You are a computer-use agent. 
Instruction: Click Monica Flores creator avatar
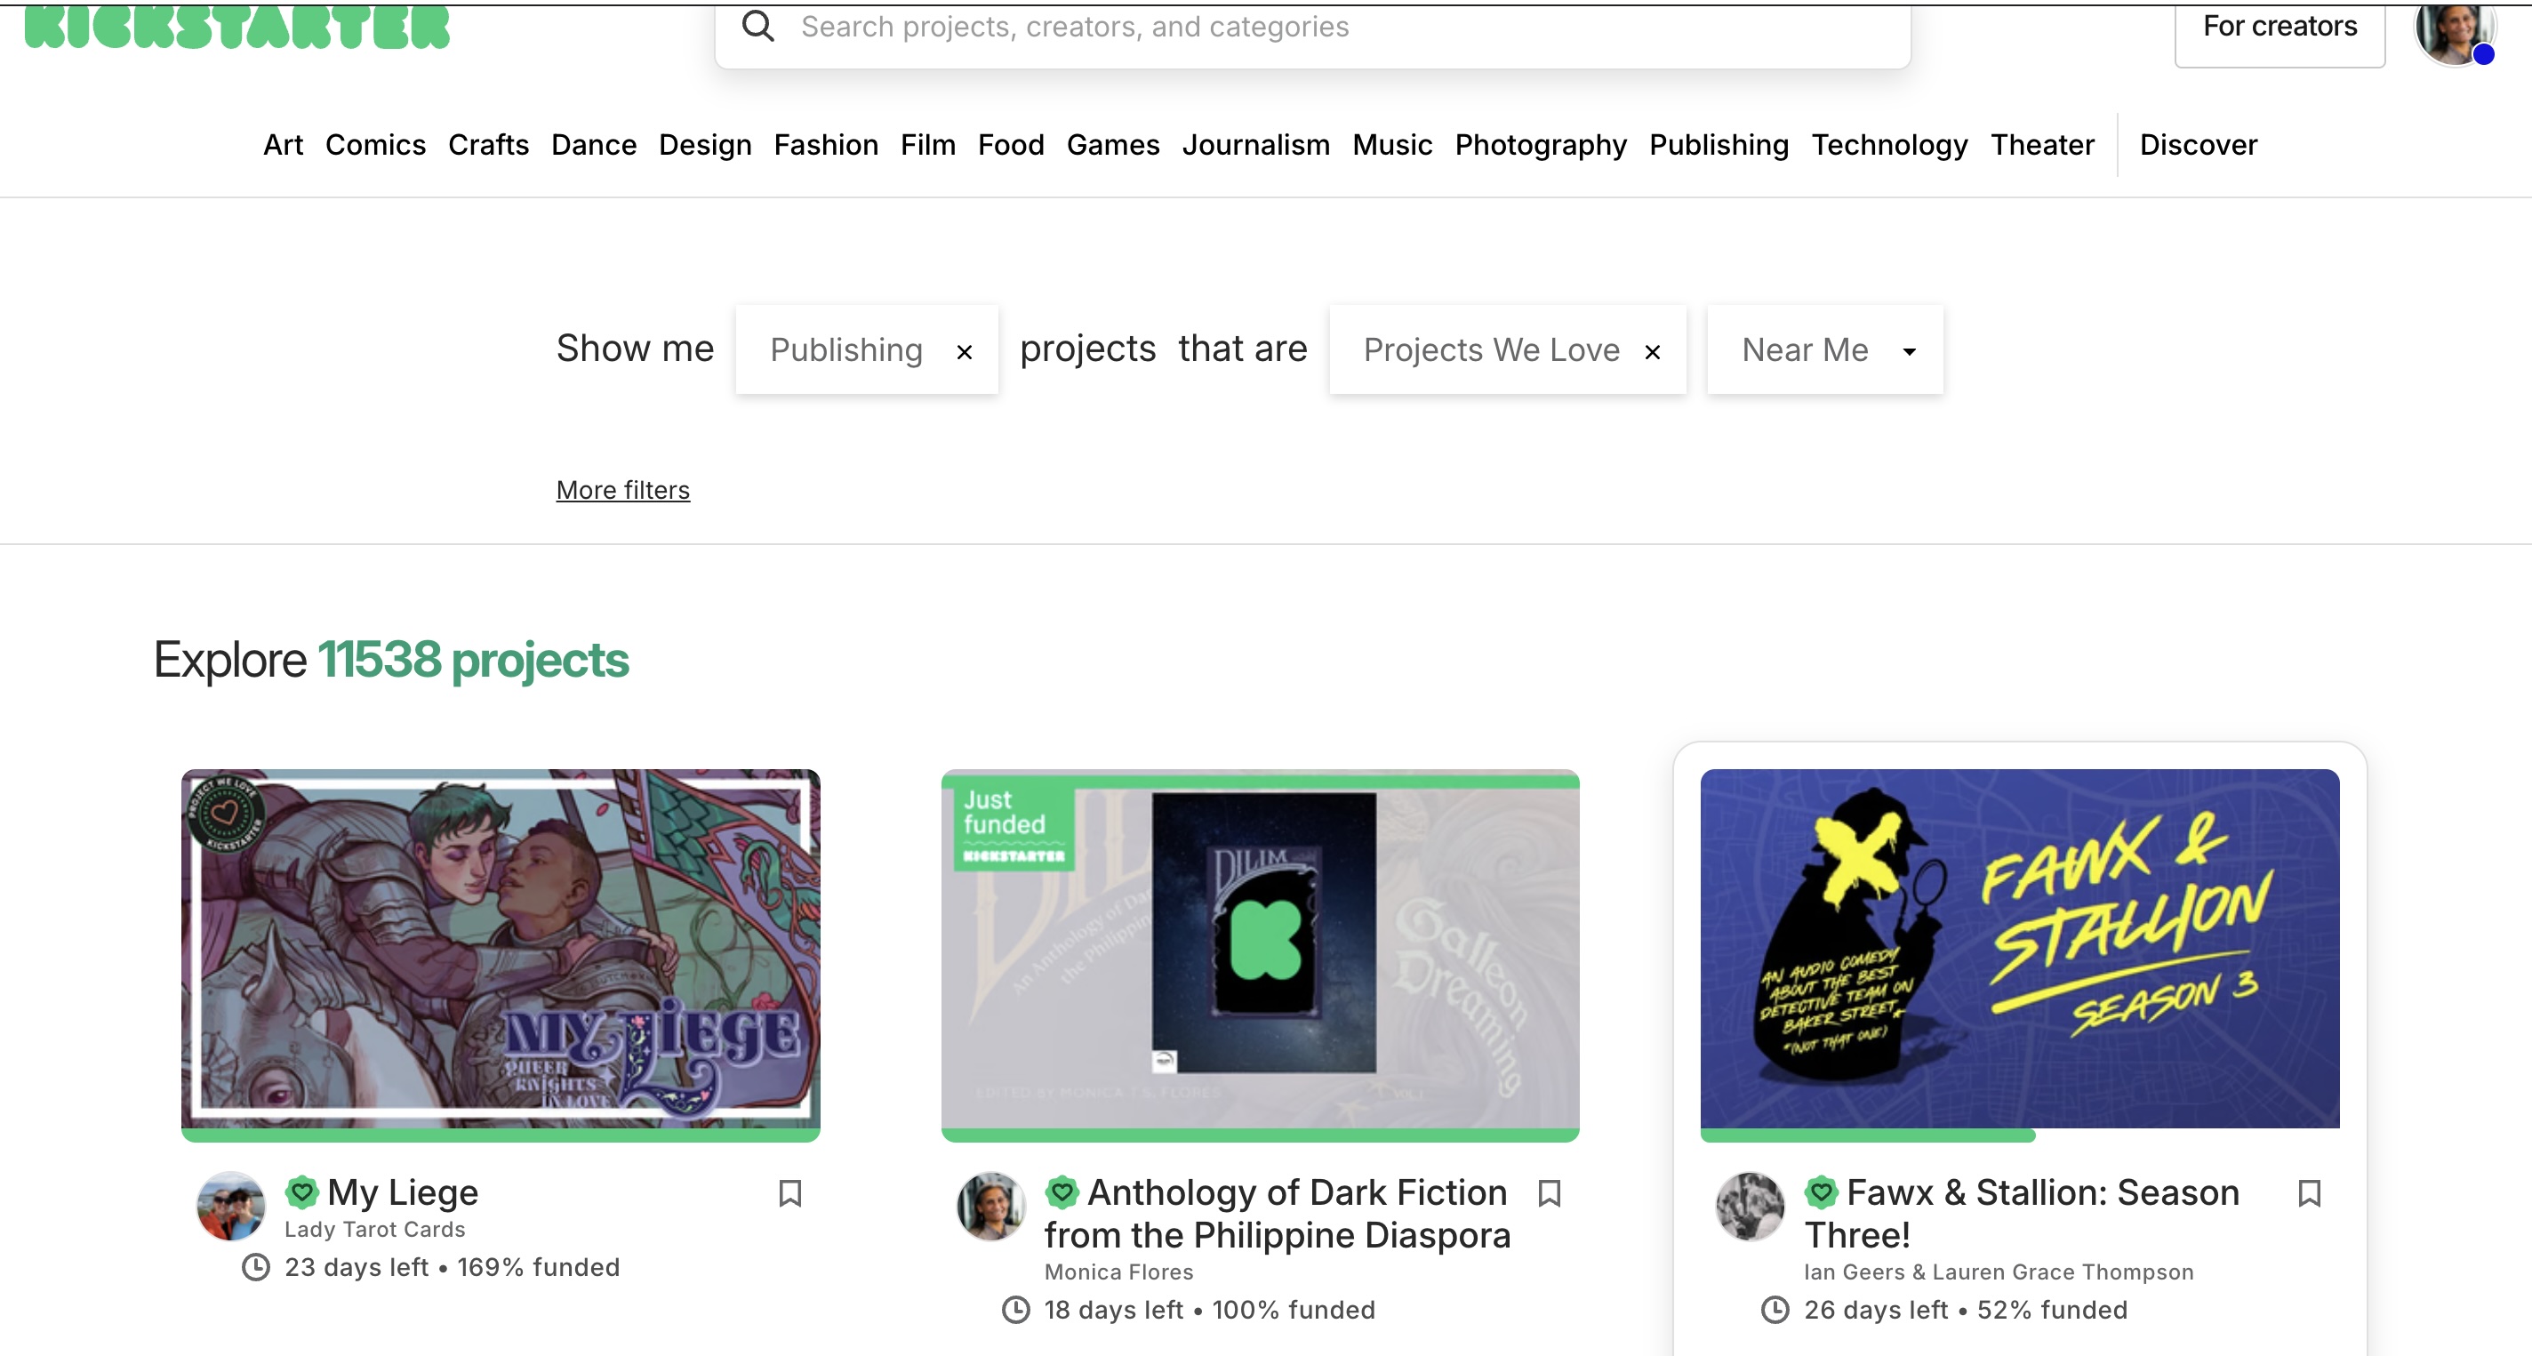coord(990,1206)
